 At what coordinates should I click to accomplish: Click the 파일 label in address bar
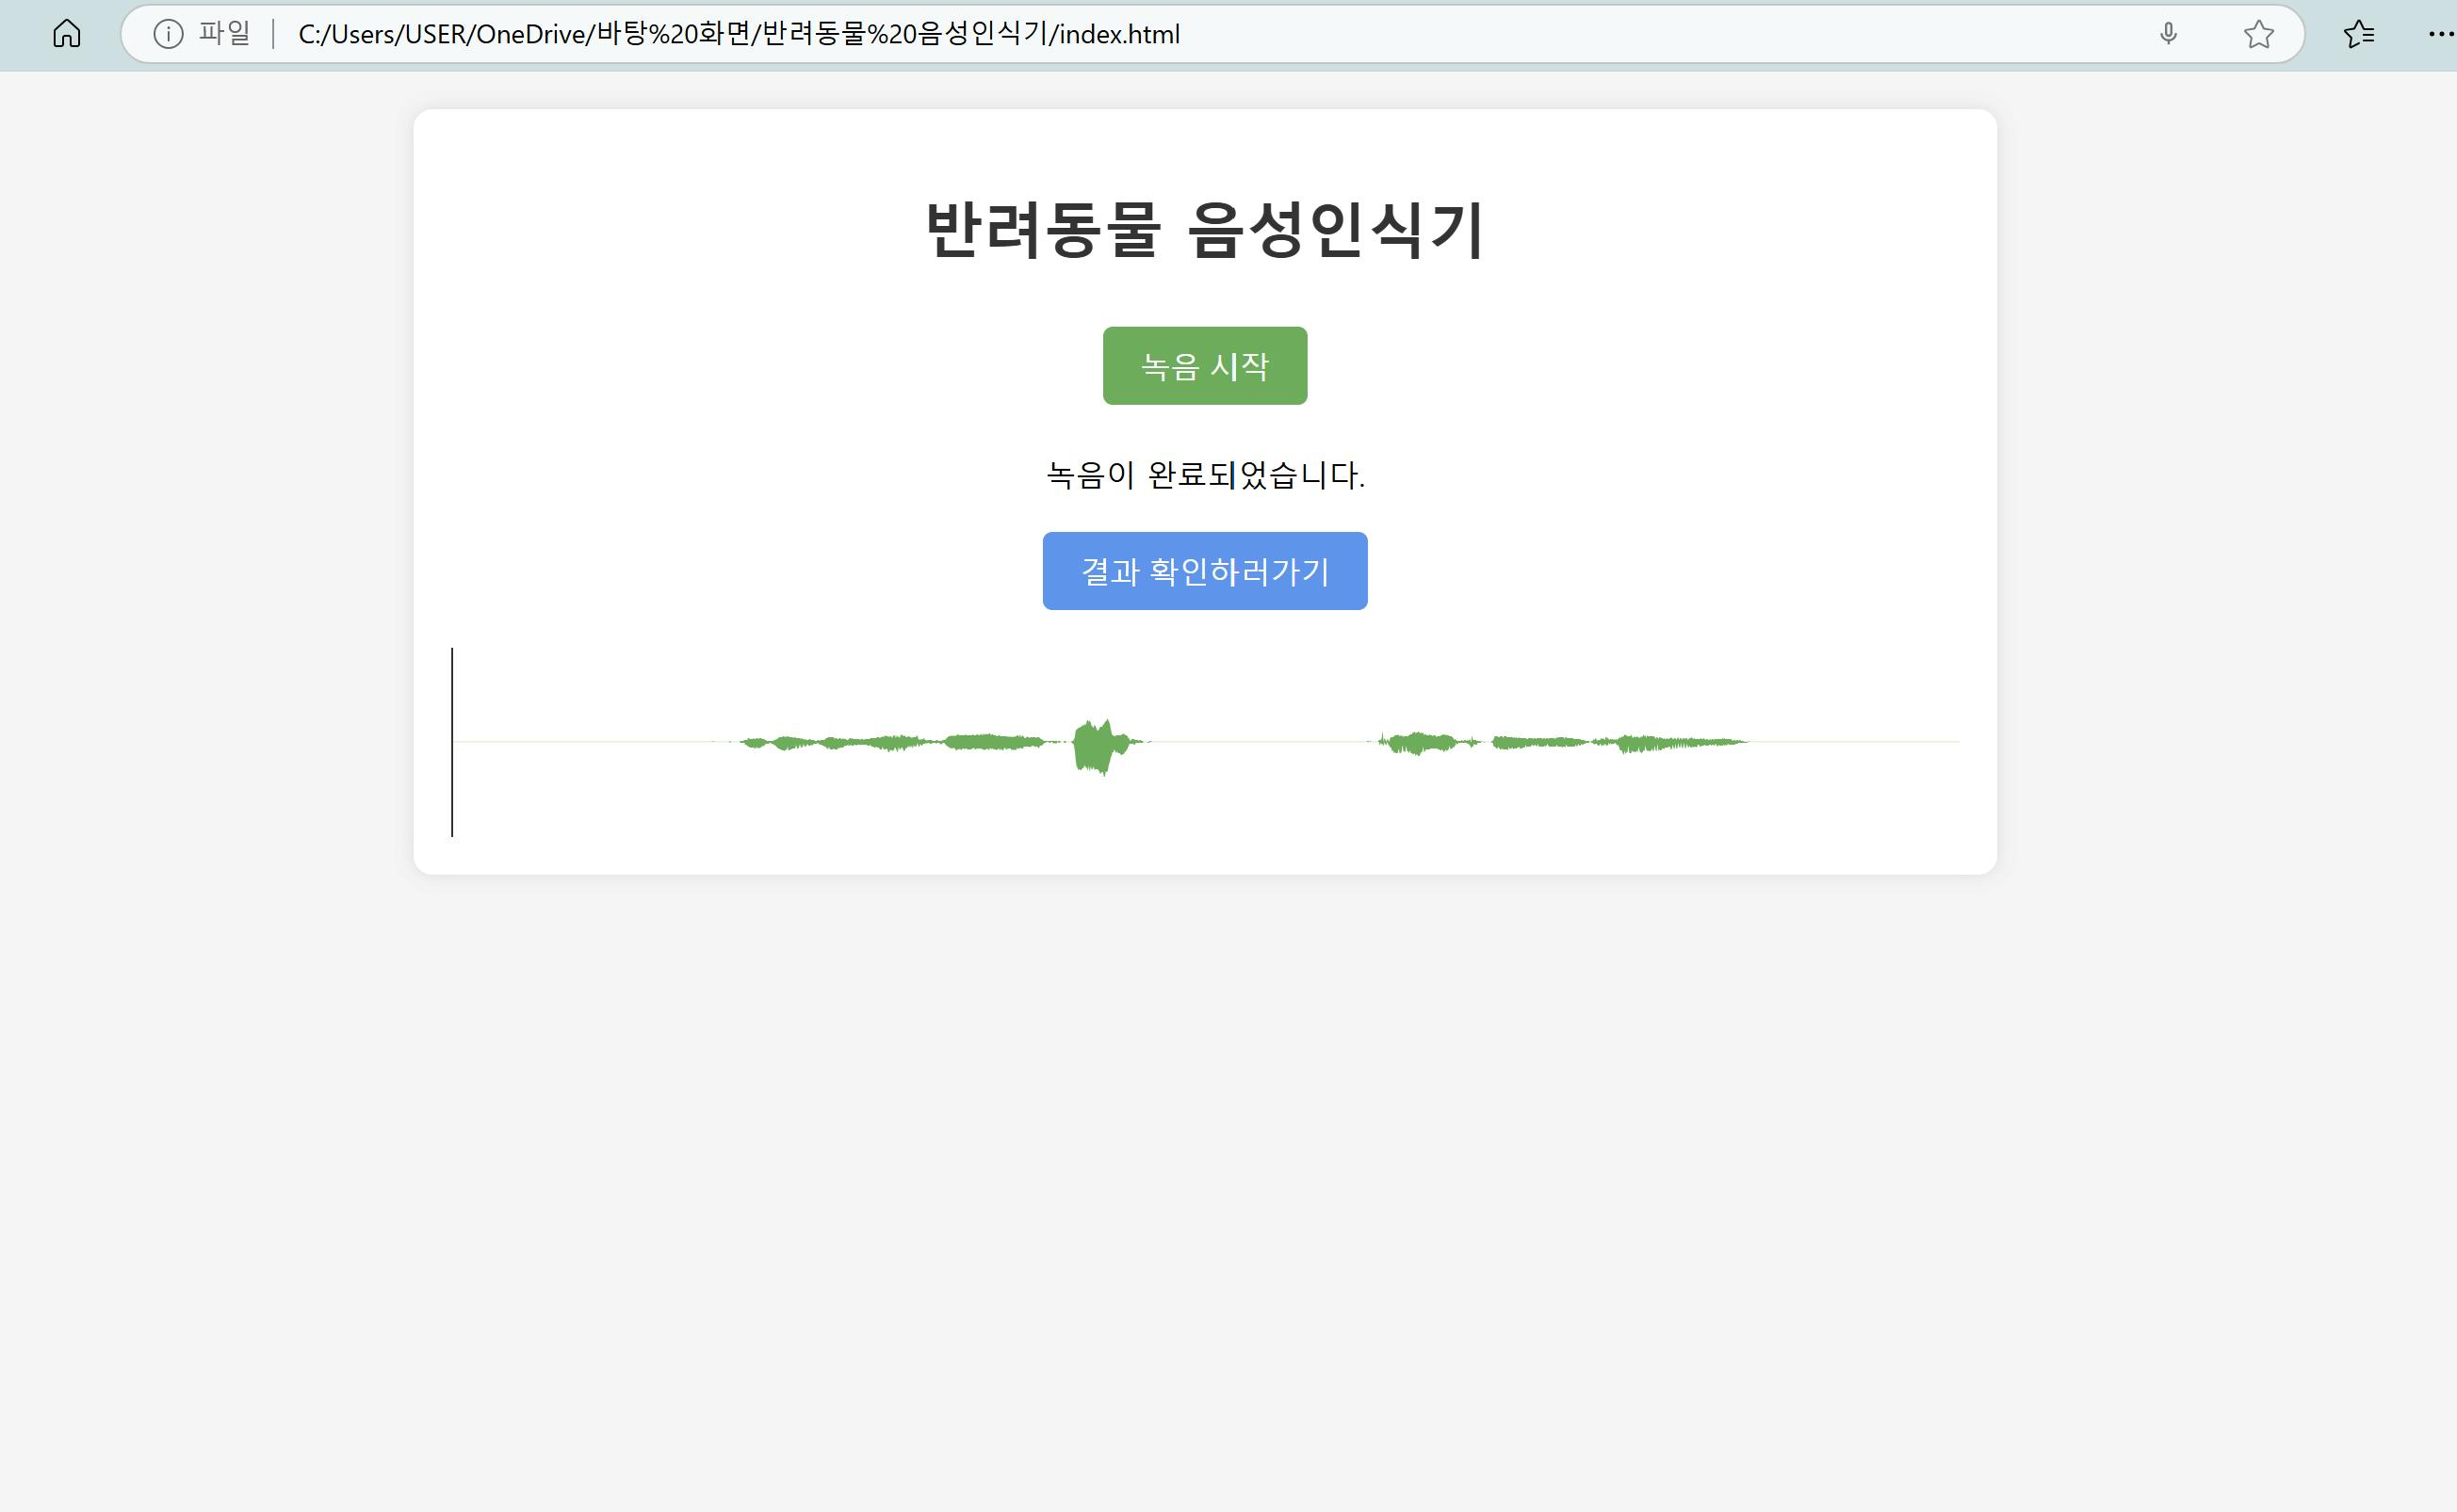pyautogui.click(x=224, y=34)
